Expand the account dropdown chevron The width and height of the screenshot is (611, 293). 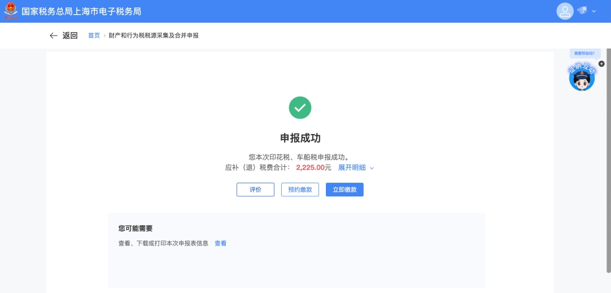(x=594, y=11)
